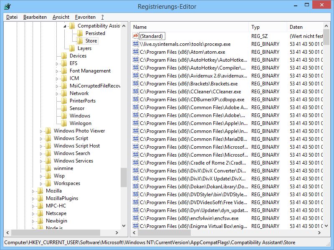Viewport: 334px width, 250px height.
Task: Click the tree pane scroll-down arrow
Action: point(124,226)
